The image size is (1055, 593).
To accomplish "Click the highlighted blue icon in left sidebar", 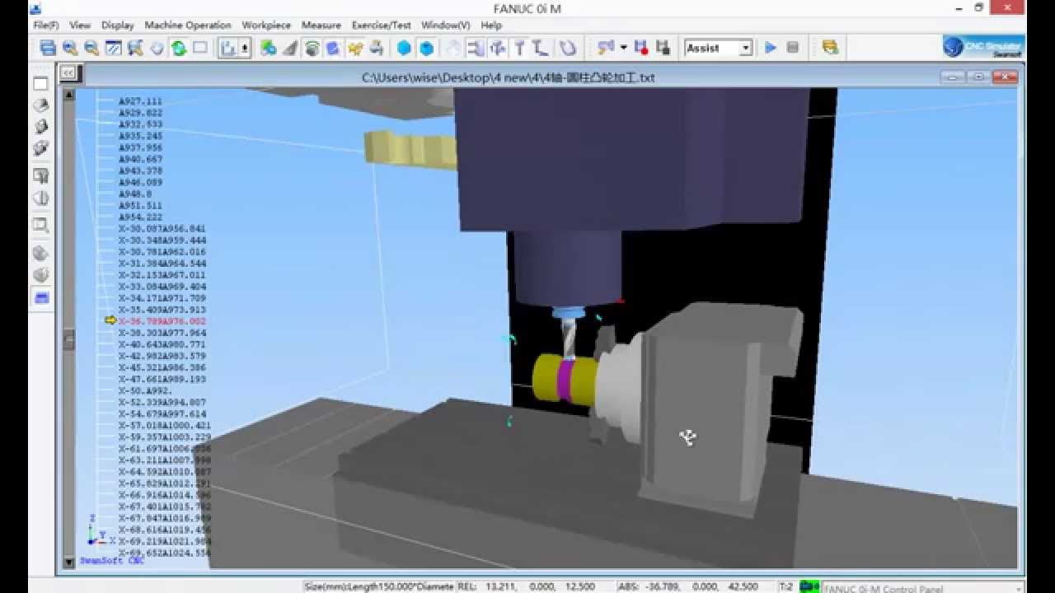I will 40,297.
